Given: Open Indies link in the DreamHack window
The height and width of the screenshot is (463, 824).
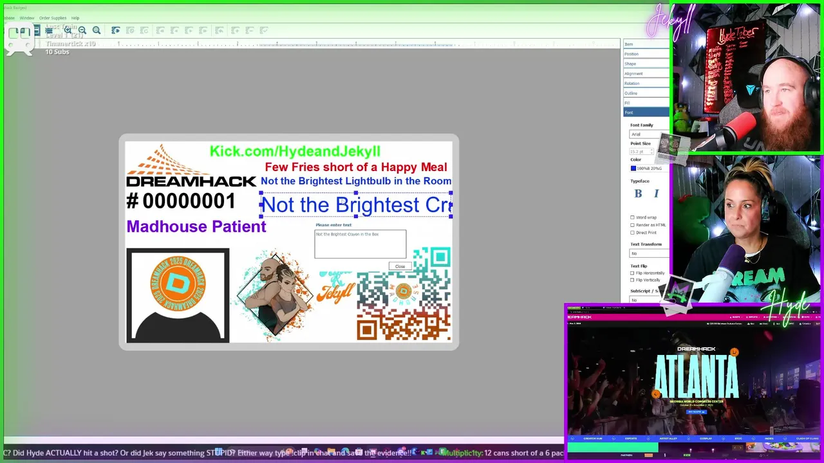Looking at the screenshot, I should click(769, 439).
